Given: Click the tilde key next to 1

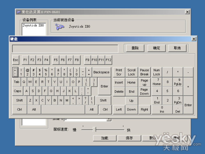Looking at the screenshot, I should 15,72.
